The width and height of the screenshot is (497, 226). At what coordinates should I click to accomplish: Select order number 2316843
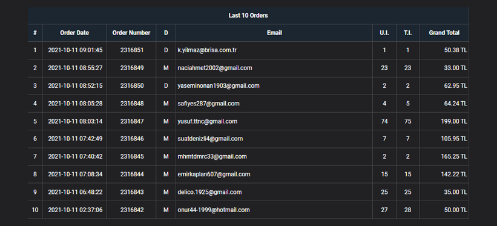(132, 192)
